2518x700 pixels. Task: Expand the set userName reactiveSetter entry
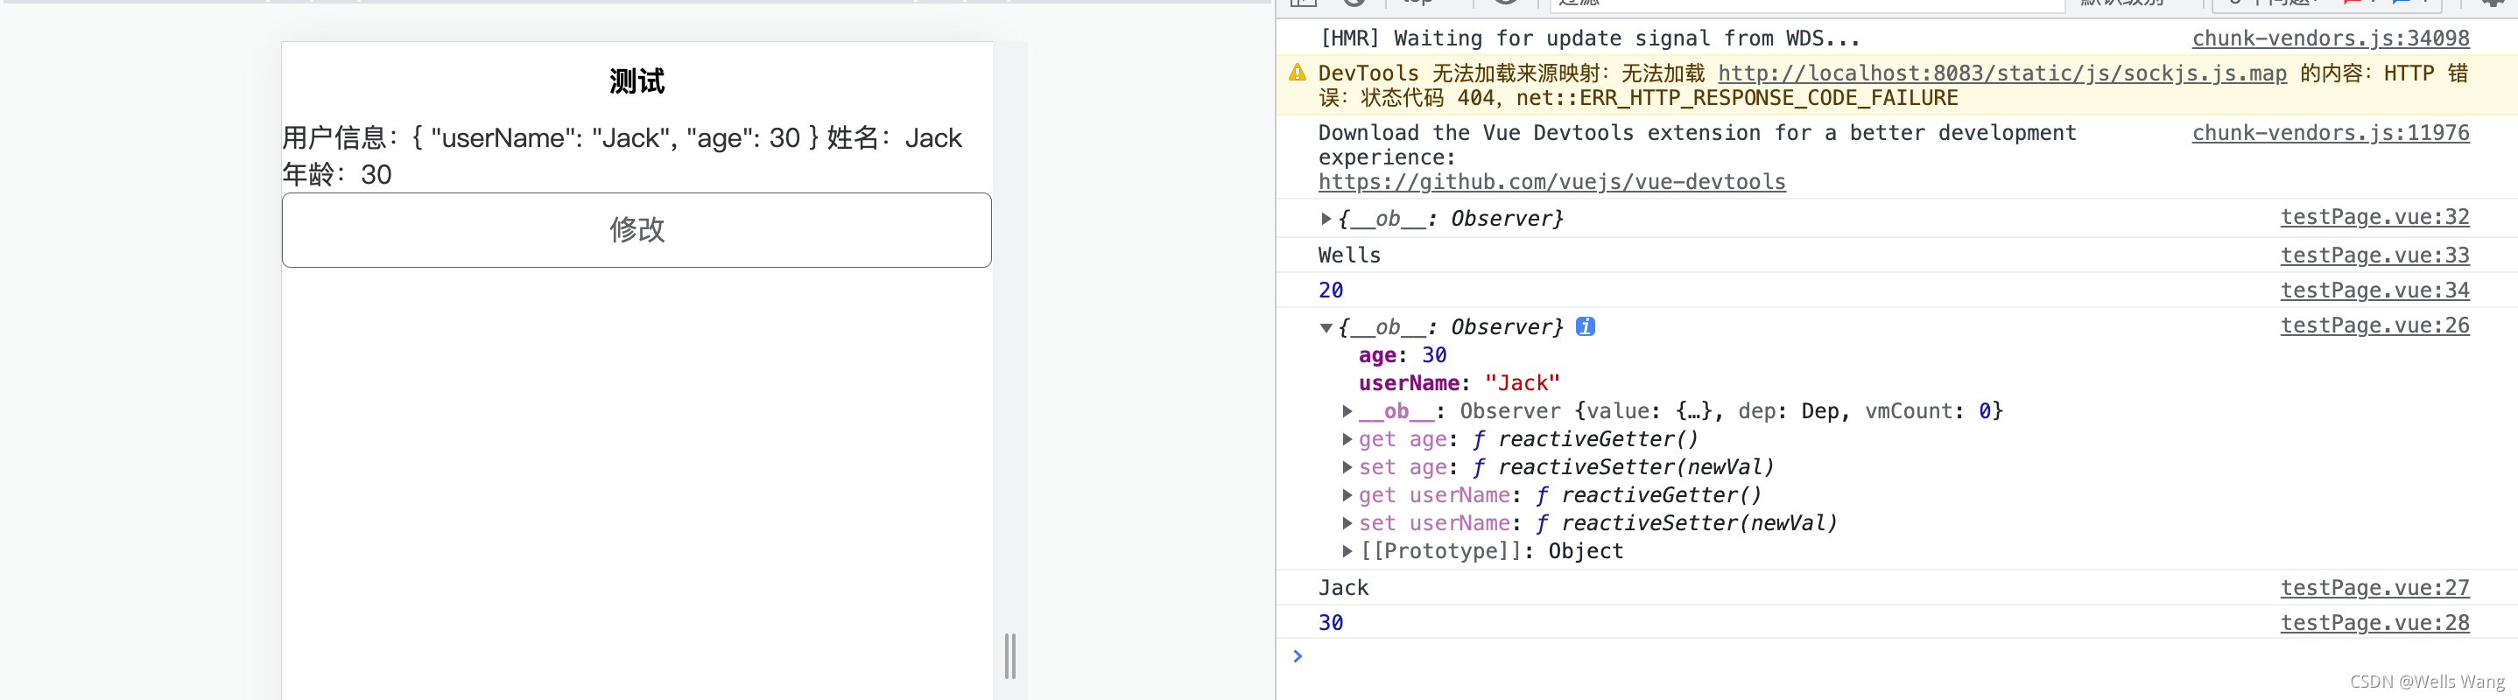[x=1347, y=523]
